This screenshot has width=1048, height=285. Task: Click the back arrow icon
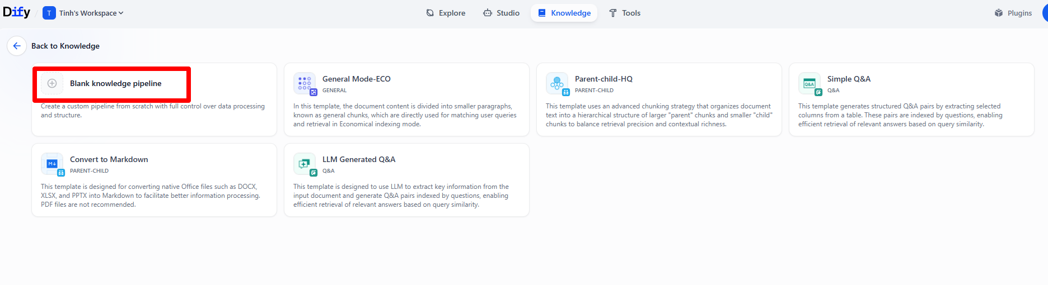(x=17, y=46)
